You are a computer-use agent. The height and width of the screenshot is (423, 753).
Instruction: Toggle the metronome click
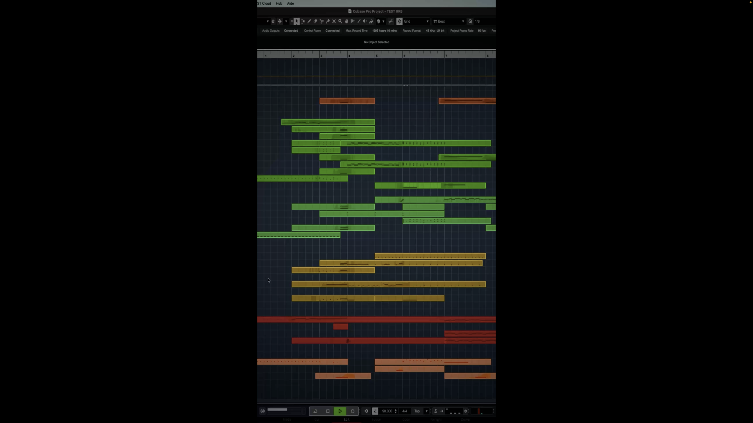tap(436, 411)
